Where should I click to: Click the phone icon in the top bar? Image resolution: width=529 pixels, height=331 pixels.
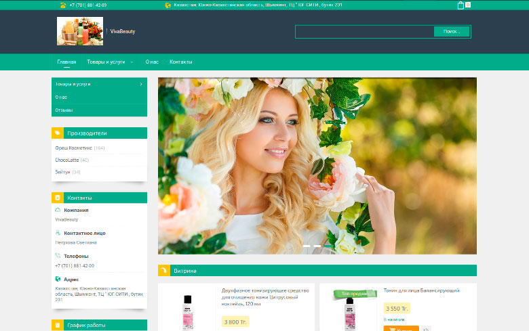coord(62,5)
